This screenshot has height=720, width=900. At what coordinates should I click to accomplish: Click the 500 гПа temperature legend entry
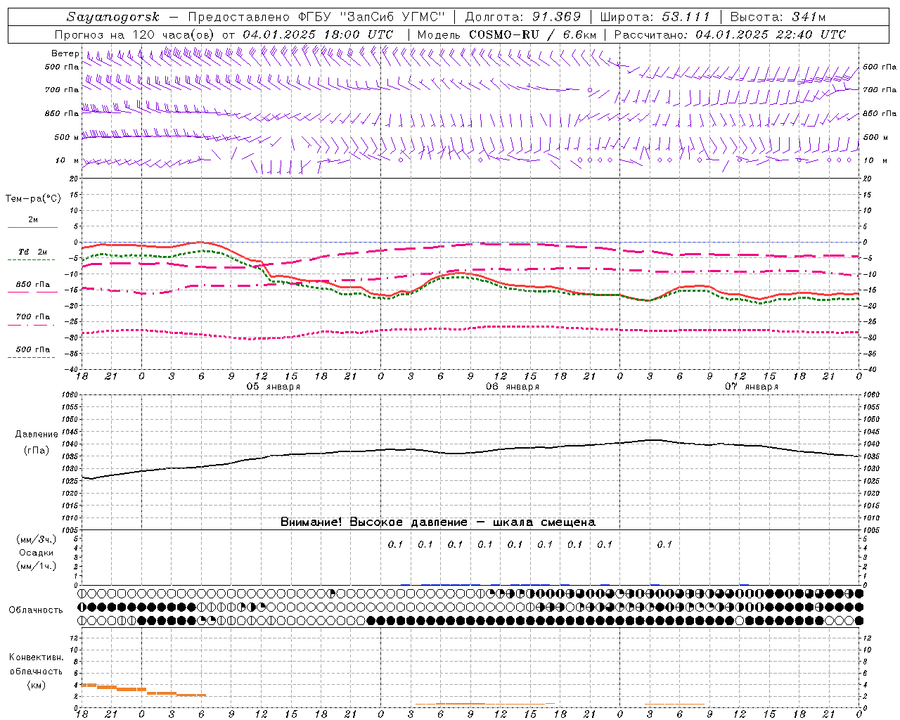tap(33, 349)
